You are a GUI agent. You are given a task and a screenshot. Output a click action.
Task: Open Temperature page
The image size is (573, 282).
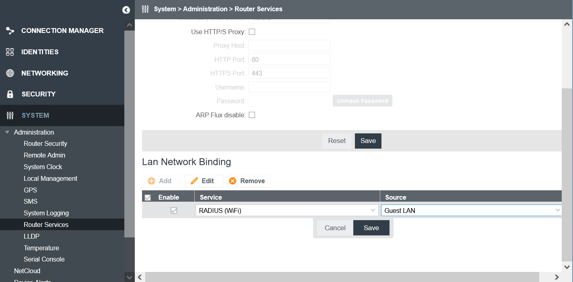41,248
